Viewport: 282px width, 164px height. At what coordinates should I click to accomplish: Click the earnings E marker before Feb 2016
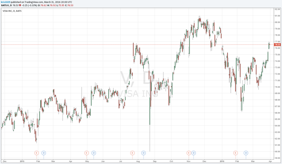pyautogui.click(x=235, y=153)
